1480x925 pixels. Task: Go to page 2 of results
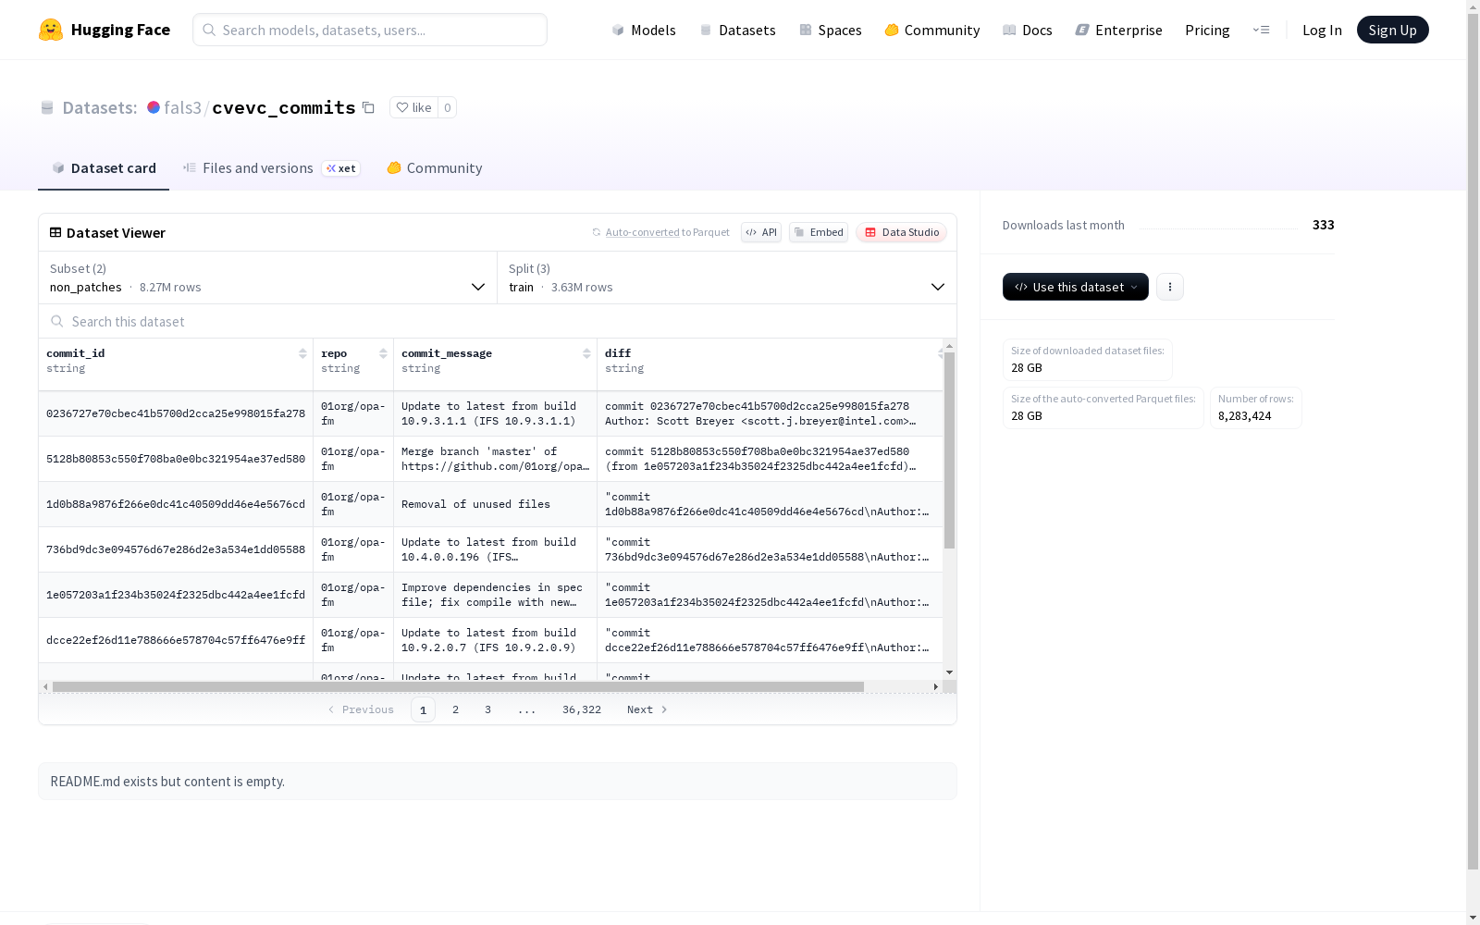[x=455, y=709]
